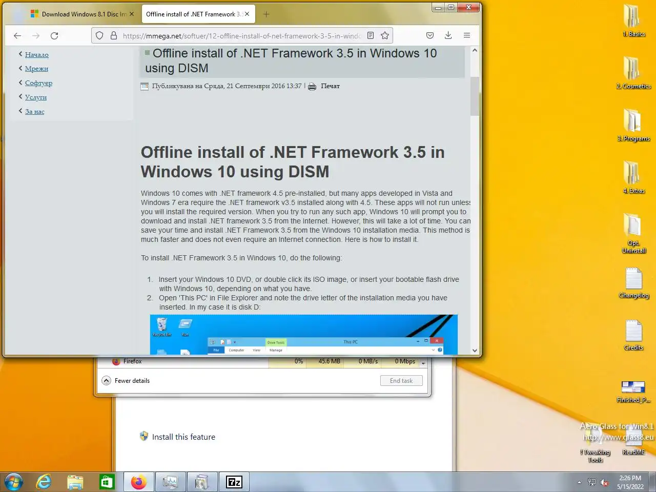Open the Windows Start button
Screen dimensions: 656x492
[13, 482]
